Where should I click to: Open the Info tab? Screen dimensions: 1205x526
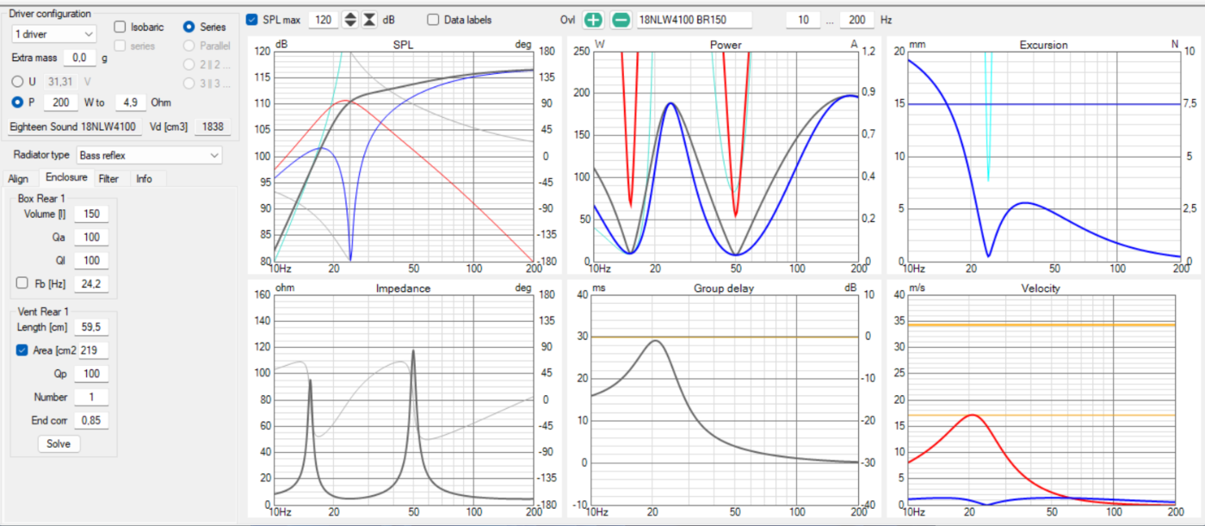tap(144, 179)
